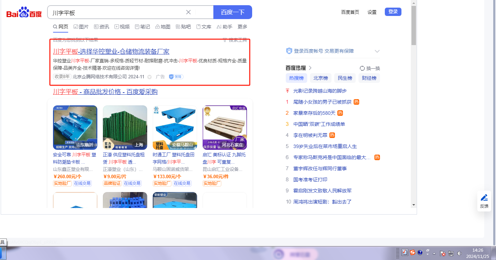Expand 百度热搜 with the arrow

click(310, 68)
